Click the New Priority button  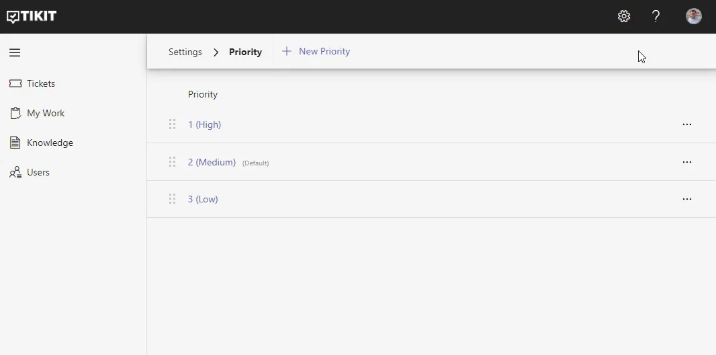point(316,51)
